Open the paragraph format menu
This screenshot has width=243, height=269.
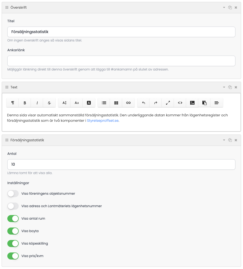click(12, 103)
